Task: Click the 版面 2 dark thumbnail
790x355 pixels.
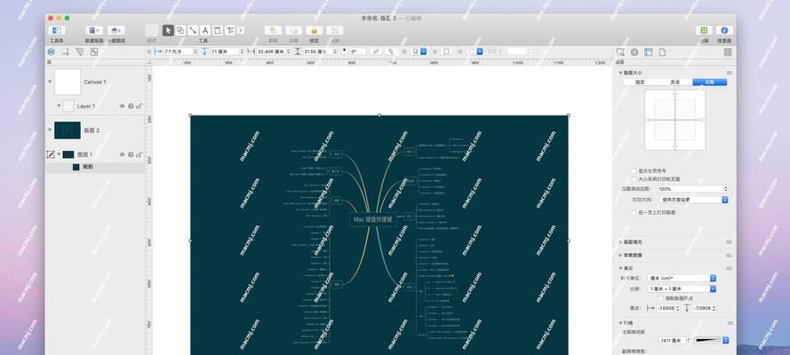Action: click(68, 130)
